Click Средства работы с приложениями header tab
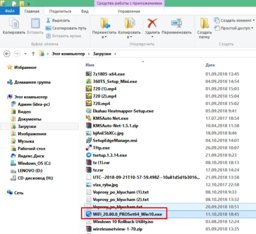Viewport: 256px width, 234px height. (x=129, y=3)
